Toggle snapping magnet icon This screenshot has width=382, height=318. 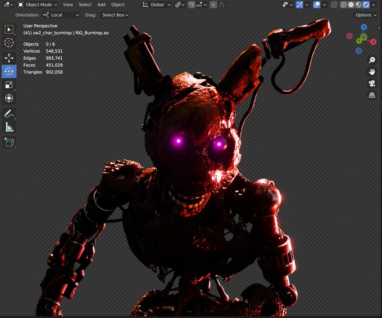192,5
